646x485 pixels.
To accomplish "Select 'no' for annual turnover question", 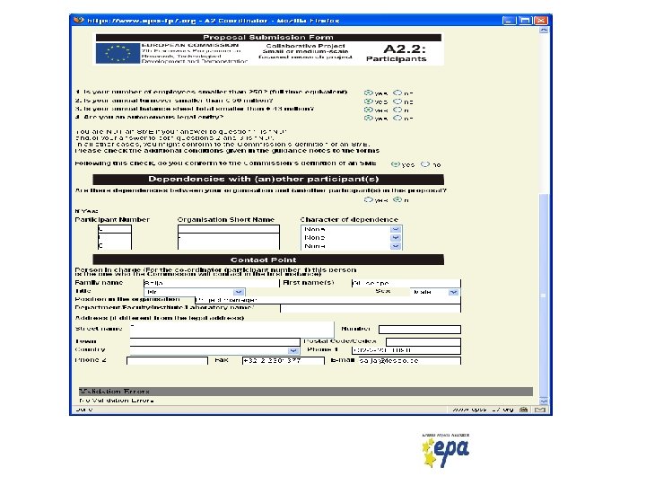I will coord(397,101).
